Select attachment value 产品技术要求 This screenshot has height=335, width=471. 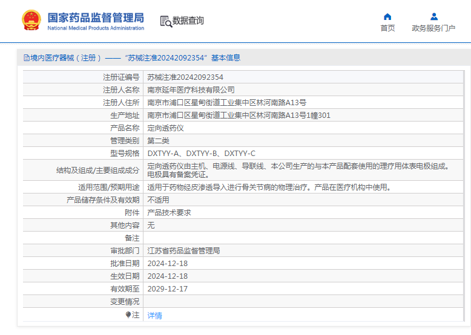169,213
